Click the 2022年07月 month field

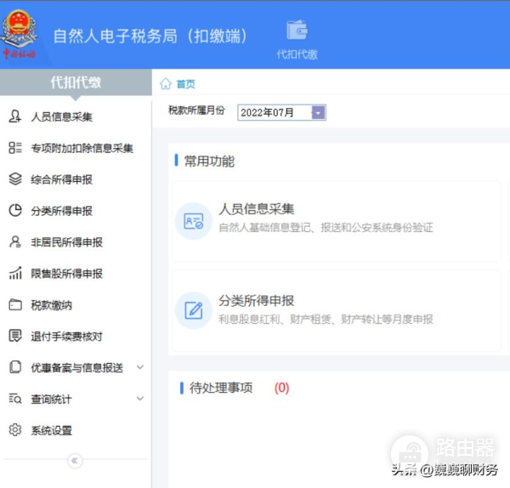tap(281, 113)
